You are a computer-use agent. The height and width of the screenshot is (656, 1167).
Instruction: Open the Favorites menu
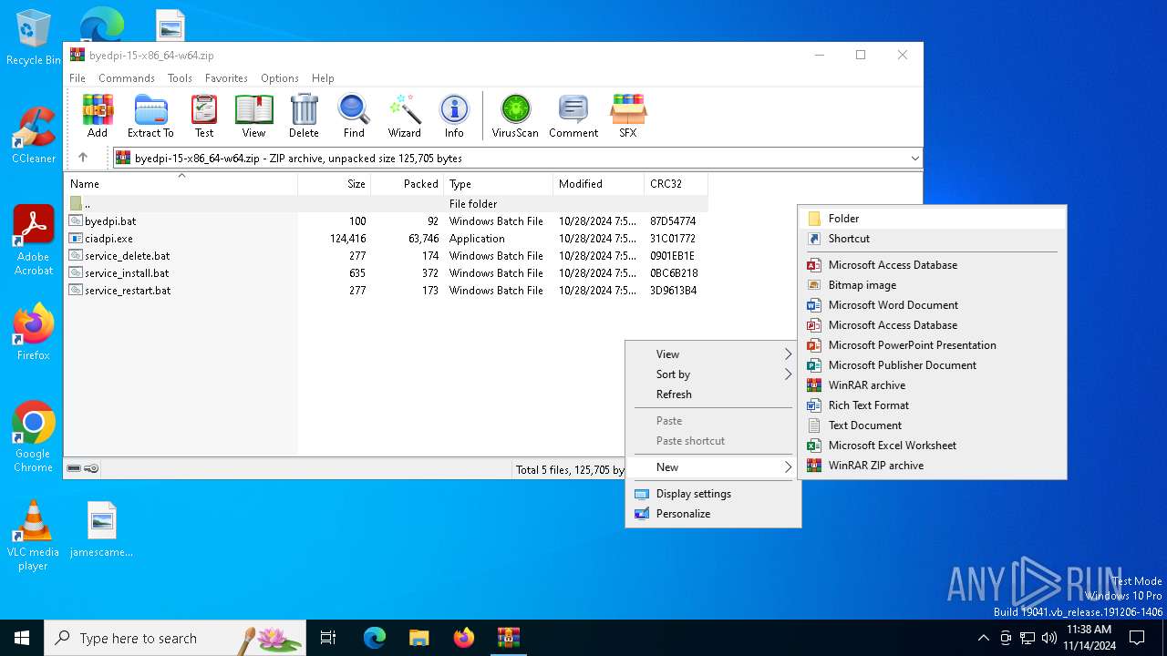[226, 78]
